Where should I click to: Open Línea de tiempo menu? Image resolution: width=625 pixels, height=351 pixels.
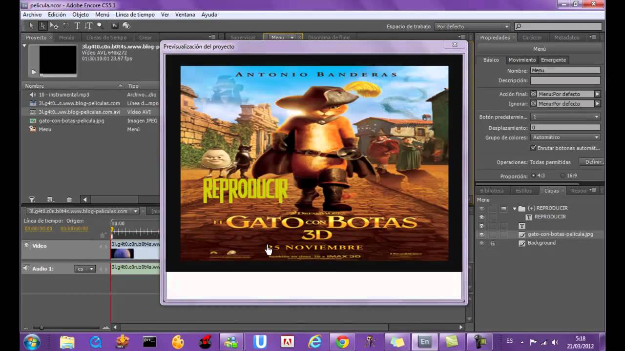pos(135,15)
